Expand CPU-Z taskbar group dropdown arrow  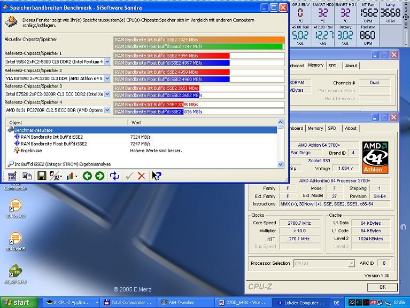coord(97,303)
